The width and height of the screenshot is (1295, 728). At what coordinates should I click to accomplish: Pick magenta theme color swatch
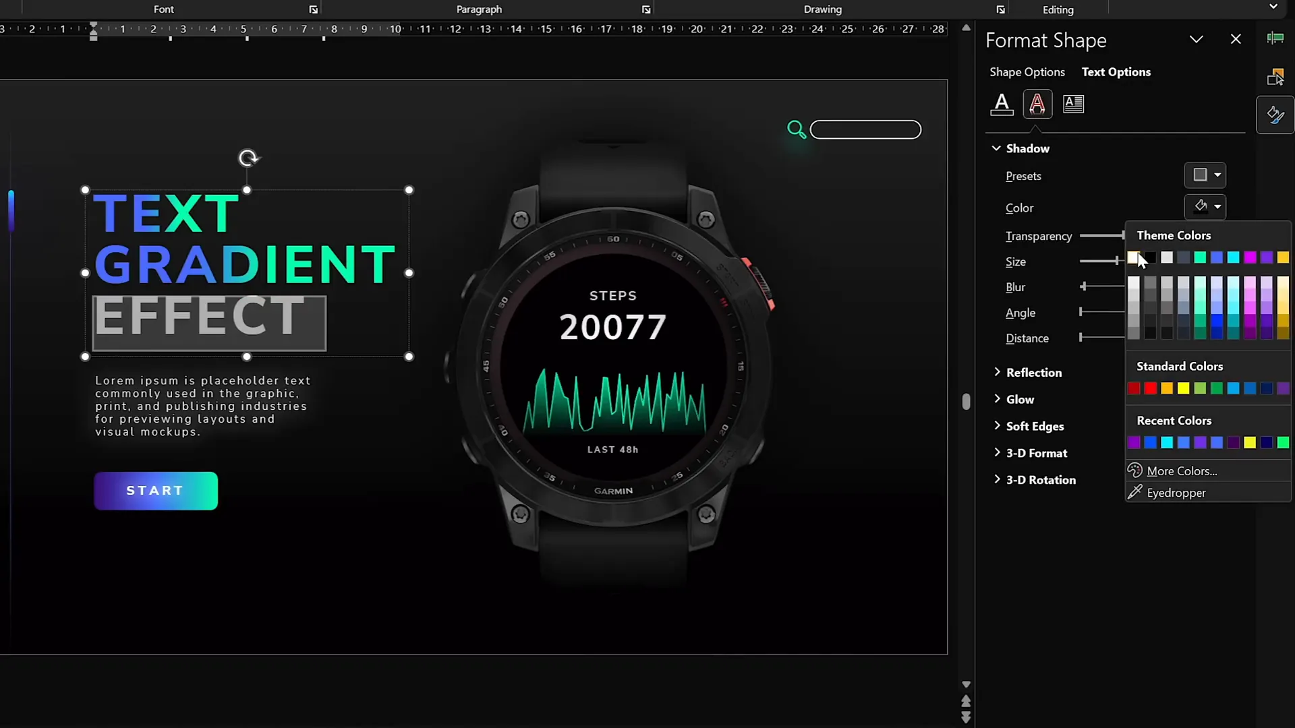point(1250,257)
